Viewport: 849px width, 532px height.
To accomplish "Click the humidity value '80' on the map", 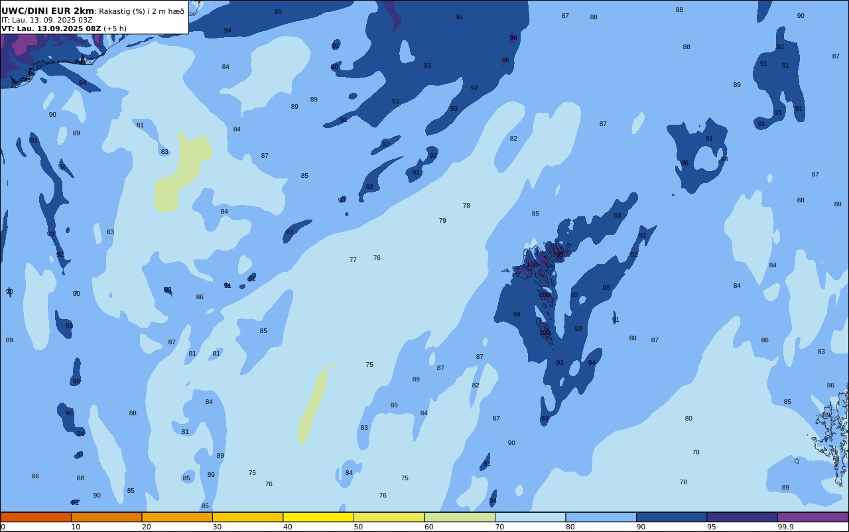I will tap(688, 419).
